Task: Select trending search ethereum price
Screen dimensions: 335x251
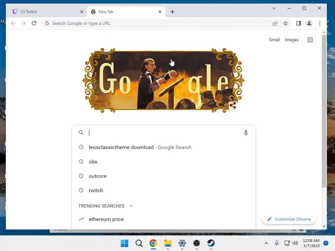Action: [164, 219]
